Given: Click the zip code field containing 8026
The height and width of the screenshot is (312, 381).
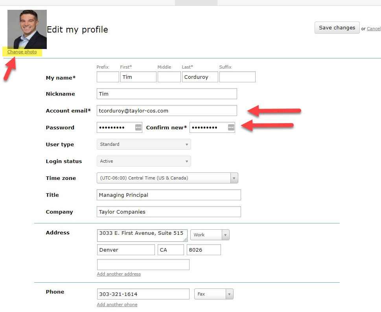Looking at the screenshot, I should tap(204, 250).
